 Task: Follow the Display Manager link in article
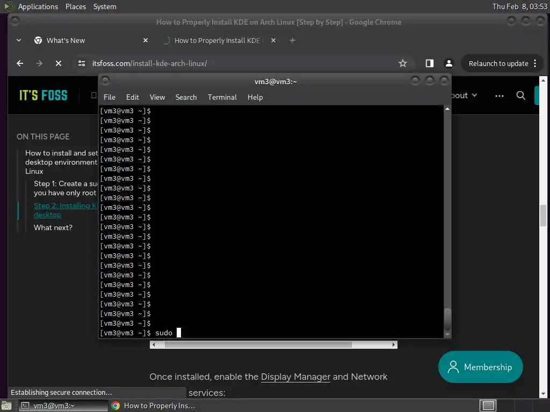coord(295,377)
